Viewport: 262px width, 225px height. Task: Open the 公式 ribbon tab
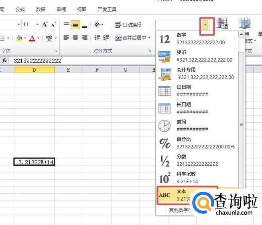pos(20,9)
